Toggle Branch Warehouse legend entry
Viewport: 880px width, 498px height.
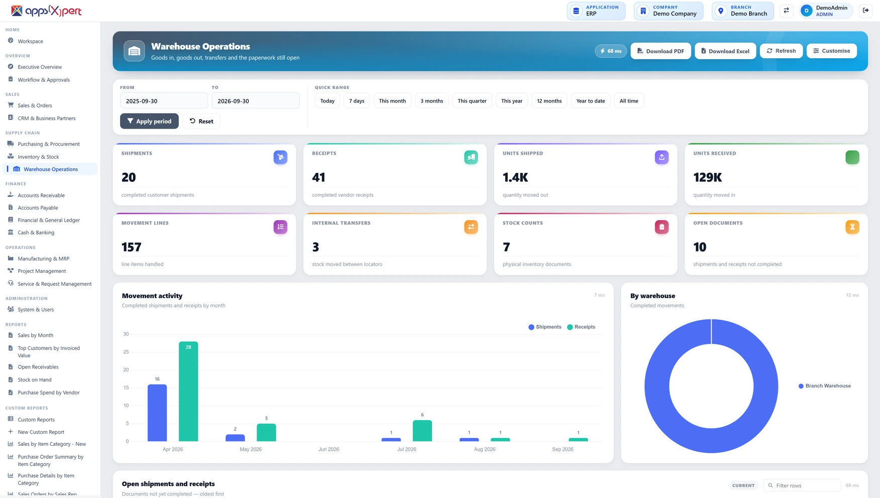pos(824,386)
